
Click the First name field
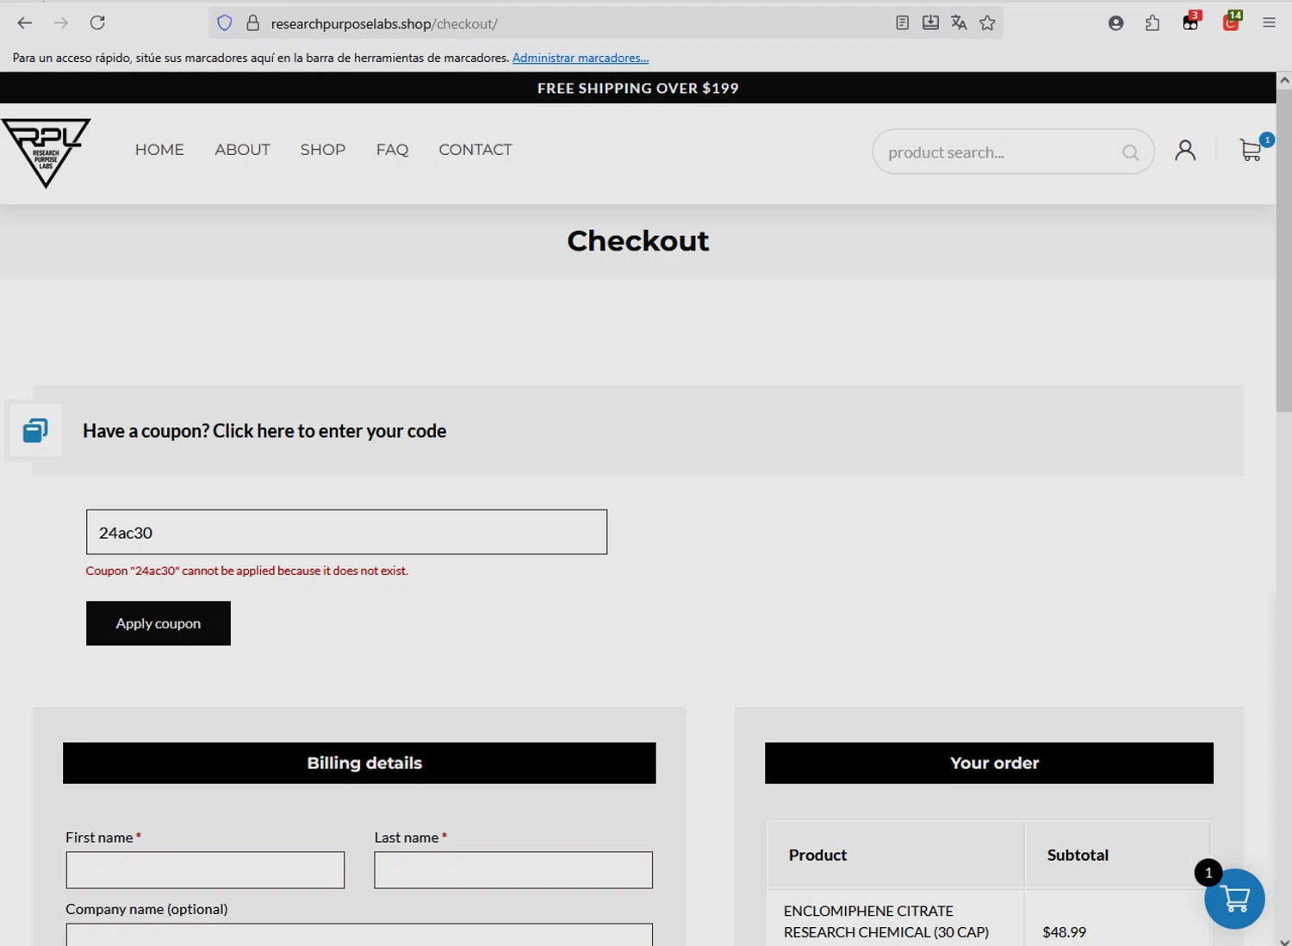click(x=205, y=870)
